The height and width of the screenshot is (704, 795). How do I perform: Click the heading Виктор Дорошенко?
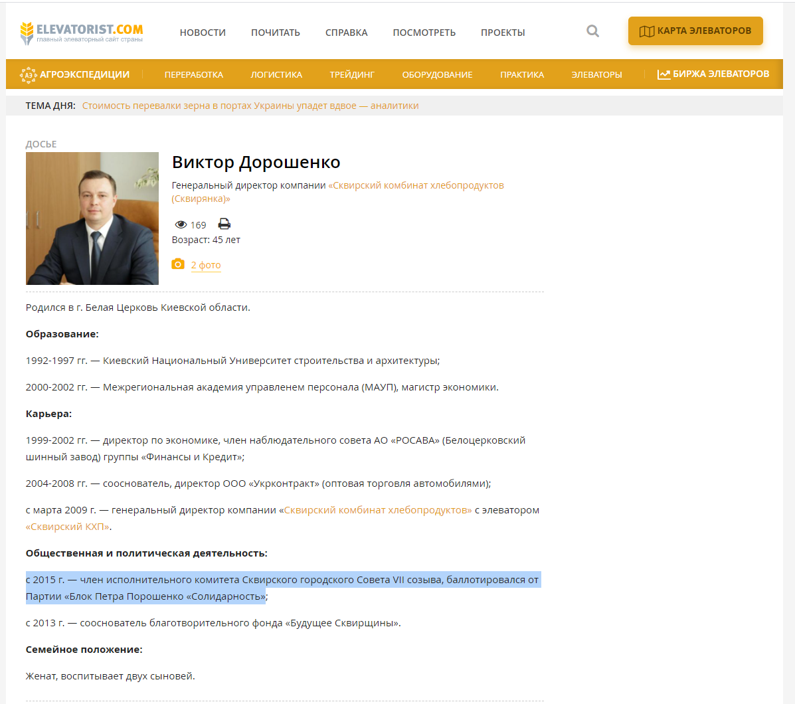click(256, 162)
